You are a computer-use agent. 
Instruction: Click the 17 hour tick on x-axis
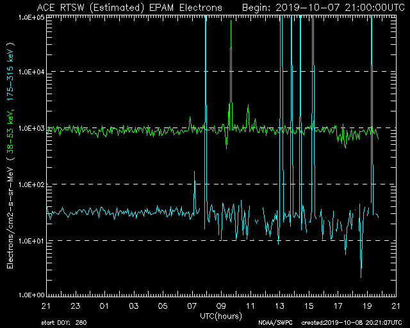click(x=338, y=306)
